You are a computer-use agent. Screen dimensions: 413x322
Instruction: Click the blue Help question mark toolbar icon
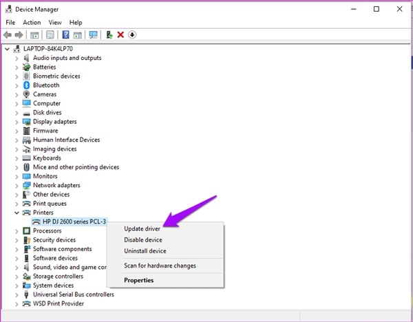(x=66, y=35)
